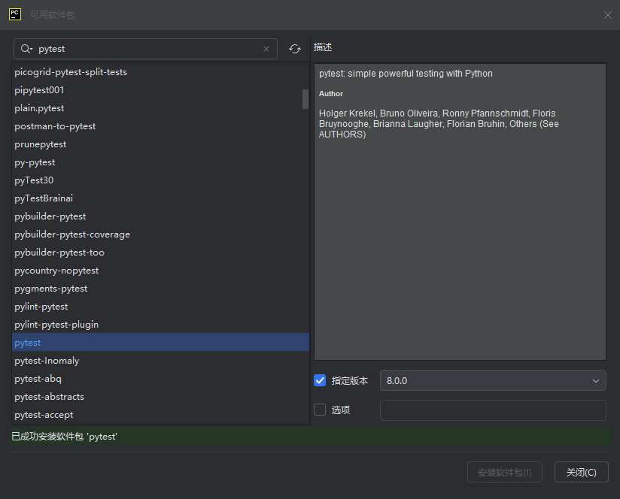The height and width of the screenshot is (499, 620).
Task: Click the Holger Krekel authors text
Action: click(439, 124)
